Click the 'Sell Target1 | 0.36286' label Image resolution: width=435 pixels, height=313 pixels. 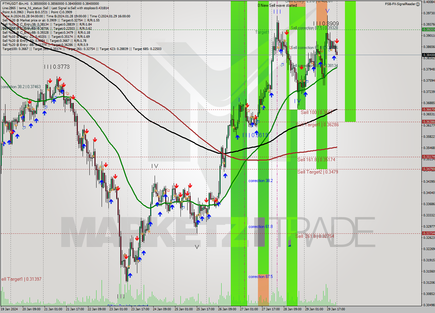point(317,125)
